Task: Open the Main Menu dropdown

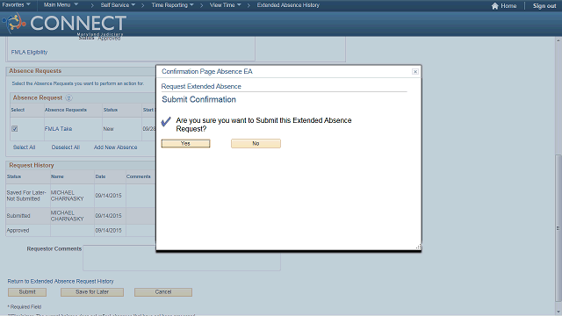Action: point(61,5)
